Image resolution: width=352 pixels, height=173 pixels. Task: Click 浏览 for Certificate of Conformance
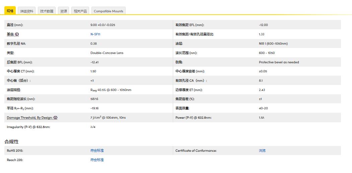(x=262, y=151)
